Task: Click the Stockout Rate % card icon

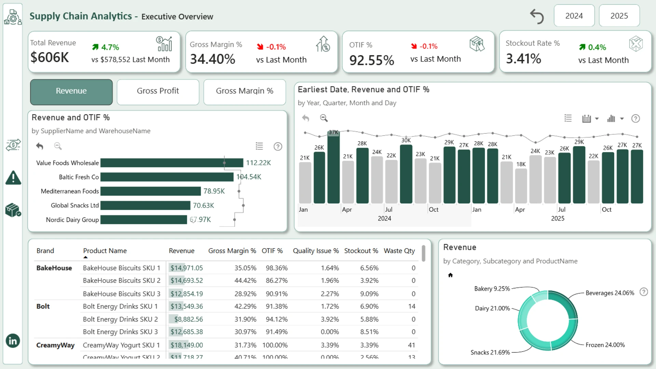Action: (635, 44)
